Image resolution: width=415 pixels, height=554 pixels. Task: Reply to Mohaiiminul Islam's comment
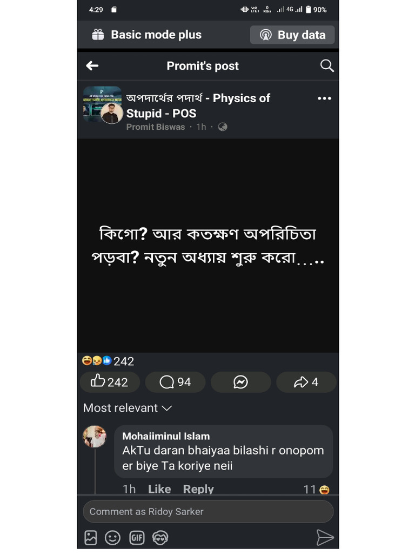tap(198, 489)
